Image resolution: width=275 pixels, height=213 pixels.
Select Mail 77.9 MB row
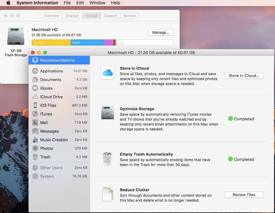[59, 122]
